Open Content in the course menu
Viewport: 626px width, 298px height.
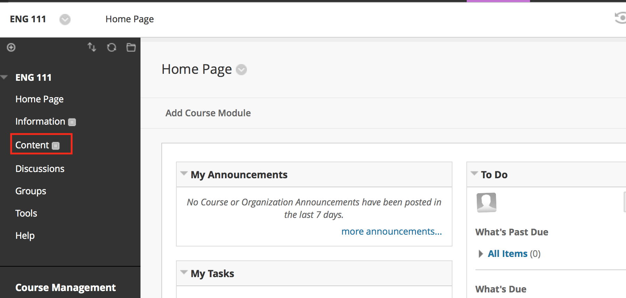32,145
